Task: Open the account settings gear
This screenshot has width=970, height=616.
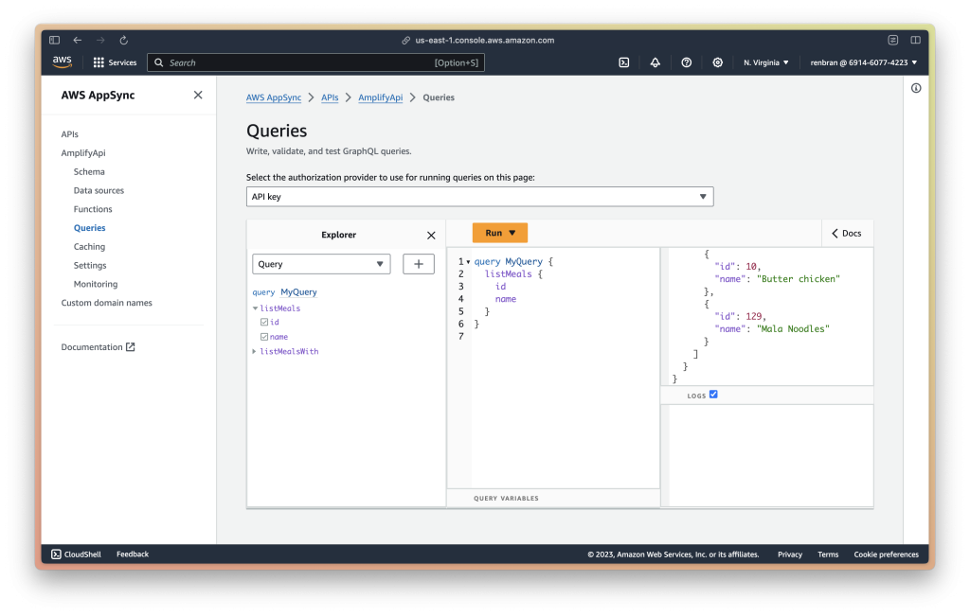Action: coord(717,62)
